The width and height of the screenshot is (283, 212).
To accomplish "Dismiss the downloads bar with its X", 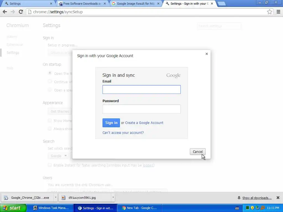I will click(278, 198).
